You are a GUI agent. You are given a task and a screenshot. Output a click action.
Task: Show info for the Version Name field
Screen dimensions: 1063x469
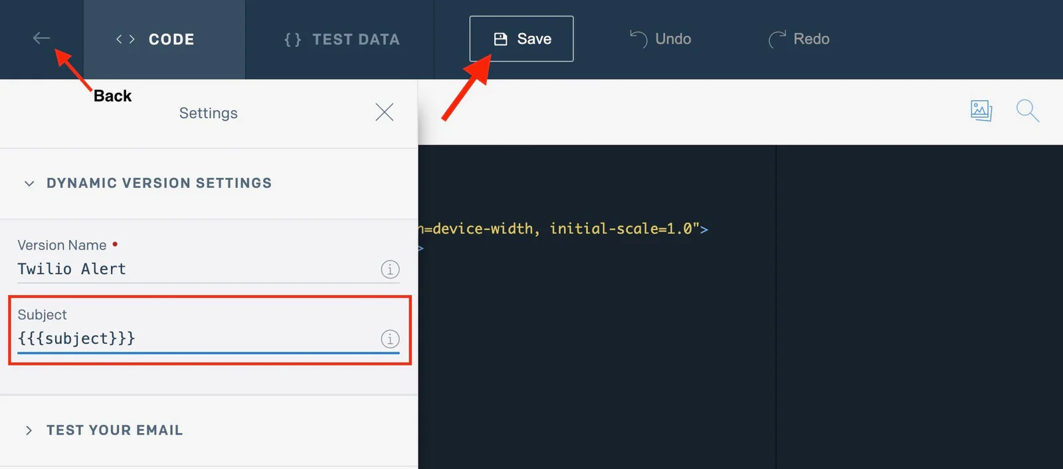[390, 269]
